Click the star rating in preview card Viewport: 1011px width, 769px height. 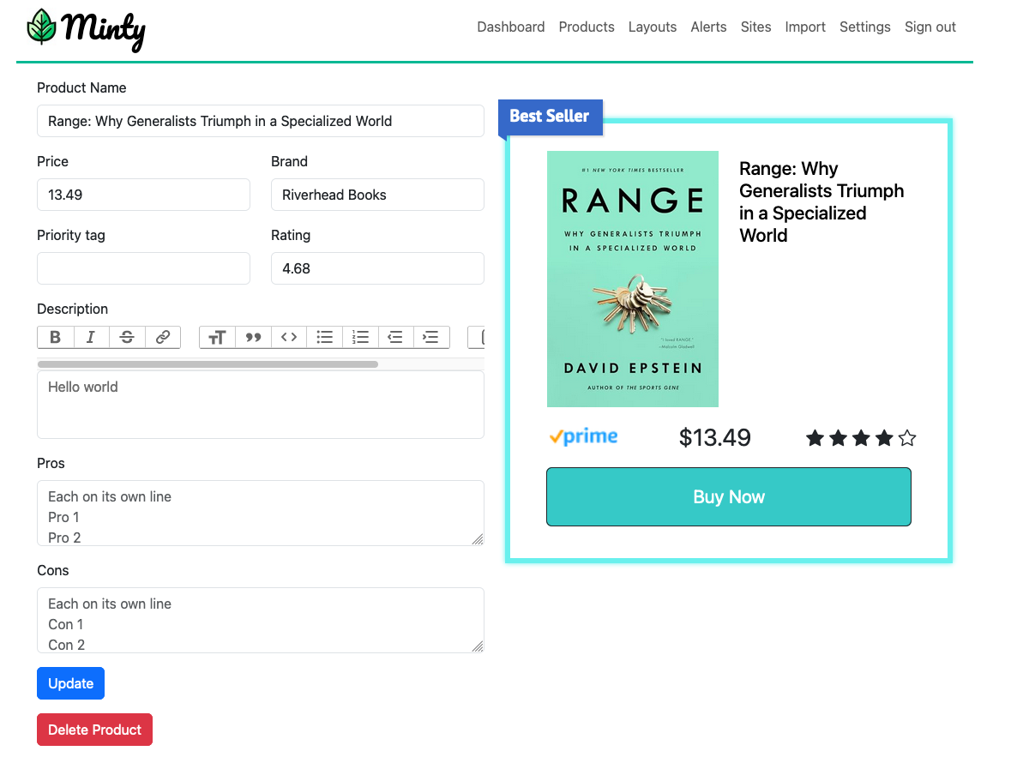click(x=861, y=438)
